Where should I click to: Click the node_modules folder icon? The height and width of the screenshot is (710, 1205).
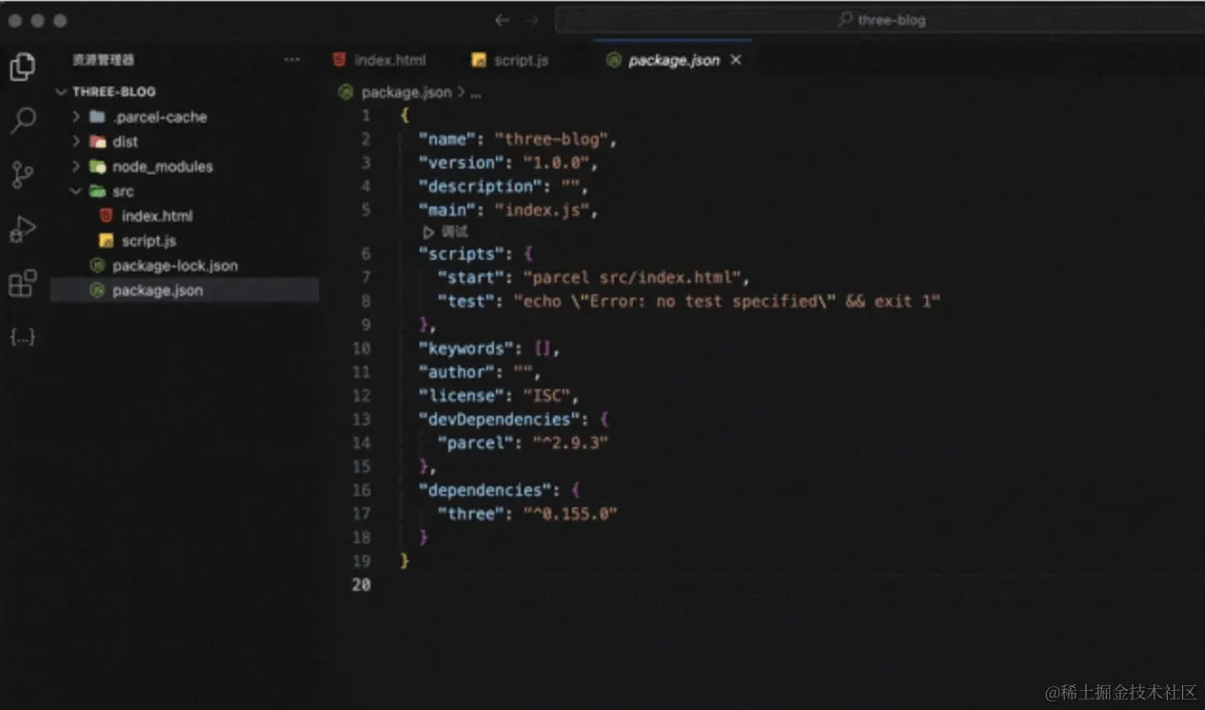(x=96, y=167)
